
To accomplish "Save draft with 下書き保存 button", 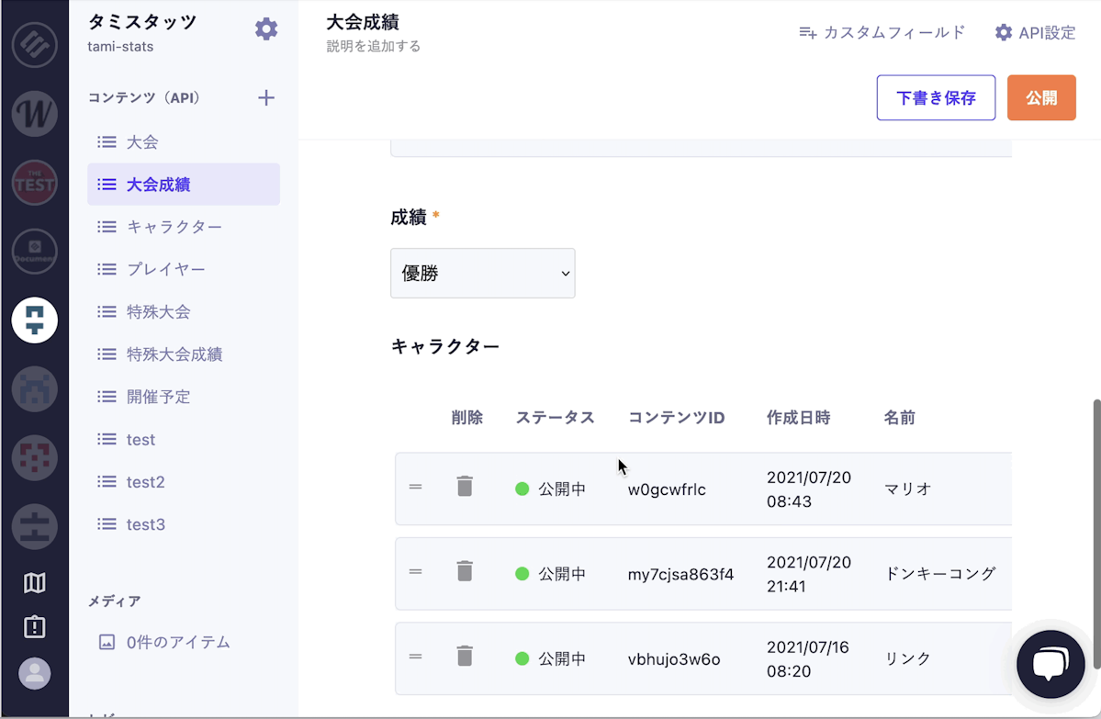I will [x=936, y=98].
